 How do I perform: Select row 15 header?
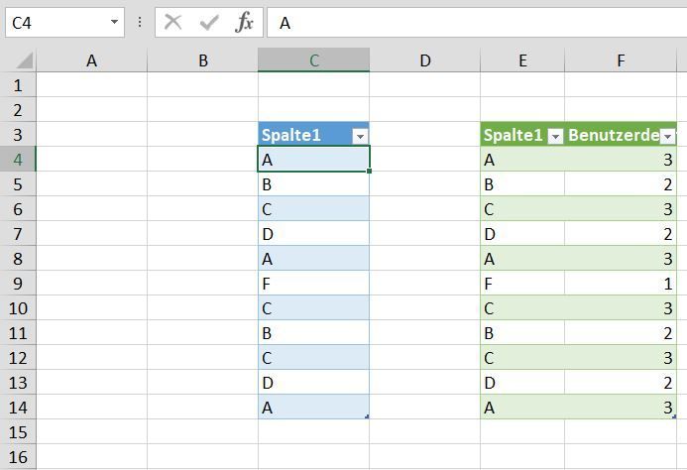(x=17, y=432)
